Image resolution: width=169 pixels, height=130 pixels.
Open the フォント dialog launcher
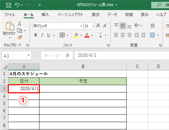pos(108,45)
